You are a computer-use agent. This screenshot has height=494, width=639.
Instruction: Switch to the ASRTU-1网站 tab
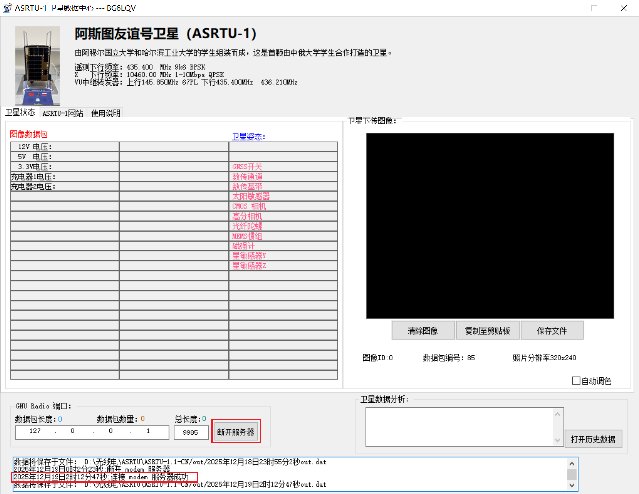coord(63,113)
